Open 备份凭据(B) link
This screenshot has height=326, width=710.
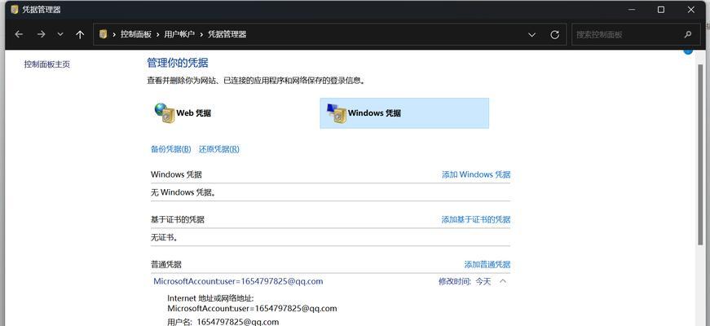pos(170,149)
